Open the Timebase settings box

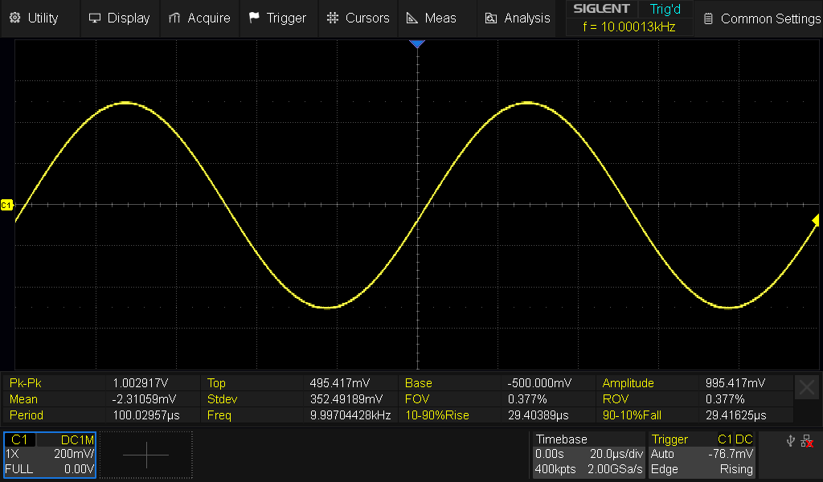(589, 455)
